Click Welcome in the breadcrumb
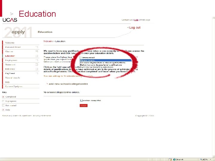 48,41
